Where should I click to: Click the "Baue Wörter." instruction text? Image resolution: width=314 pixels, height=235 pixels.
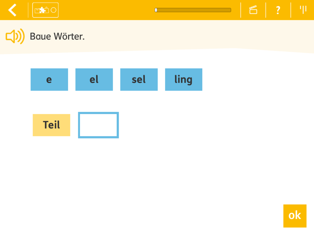57,36
